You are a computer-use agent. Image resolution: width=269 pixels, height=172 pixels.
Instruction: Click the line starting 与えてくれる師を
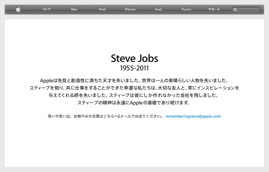pos(134,95)
